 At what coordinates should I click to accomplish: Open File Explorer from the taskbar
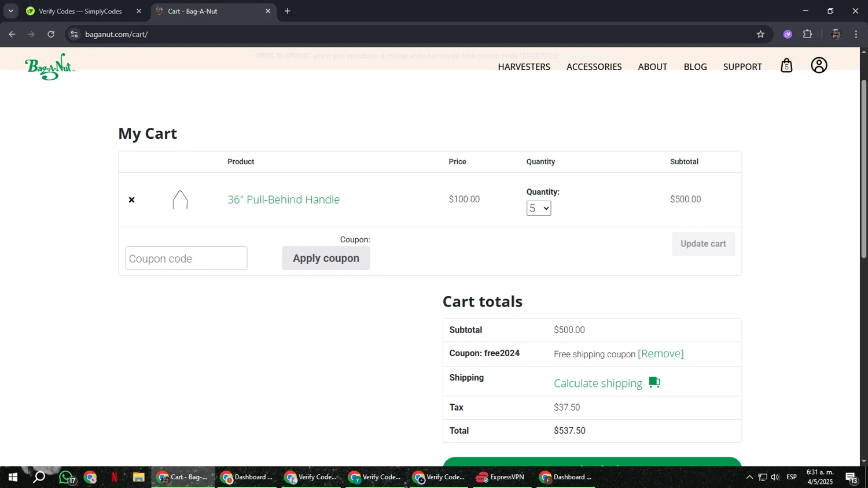pos(138,478)
